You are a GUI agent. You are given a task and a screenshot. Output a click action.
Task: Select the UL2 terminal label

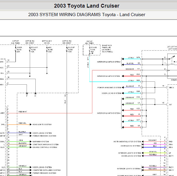(x=3, y=167)
